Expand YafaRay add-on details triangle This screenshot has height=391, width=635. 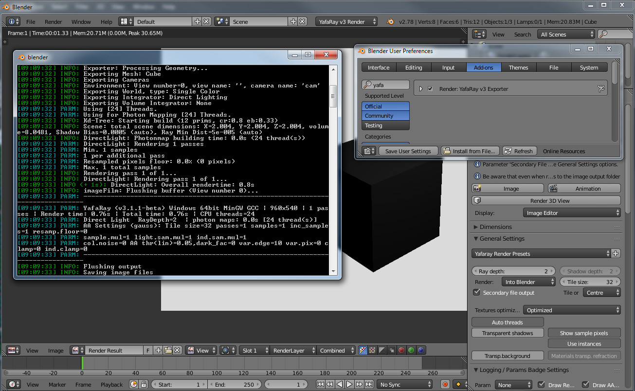421,89
